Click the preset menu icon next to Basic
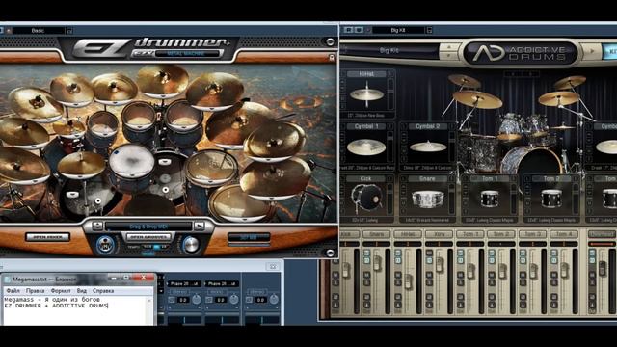 69,30
